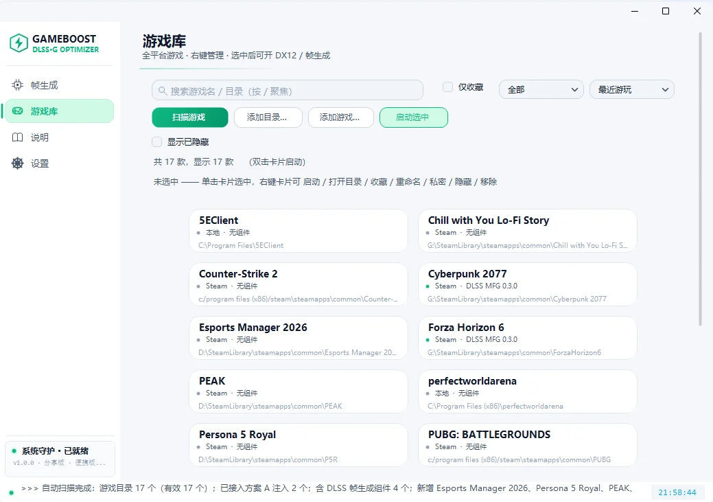Click green status dot on Forza Horizon 6 card
Screen dimensions: 713x502
pyautogui.click(x=428, y=340)
